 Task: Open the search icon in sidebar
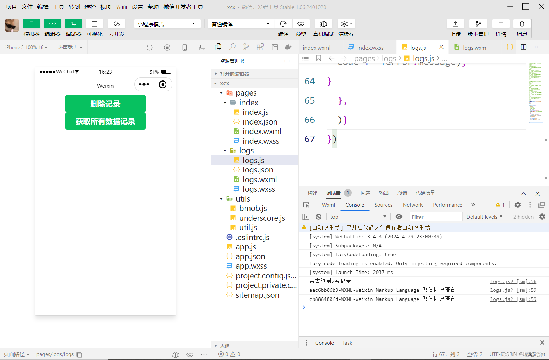(x=232, y=47)
